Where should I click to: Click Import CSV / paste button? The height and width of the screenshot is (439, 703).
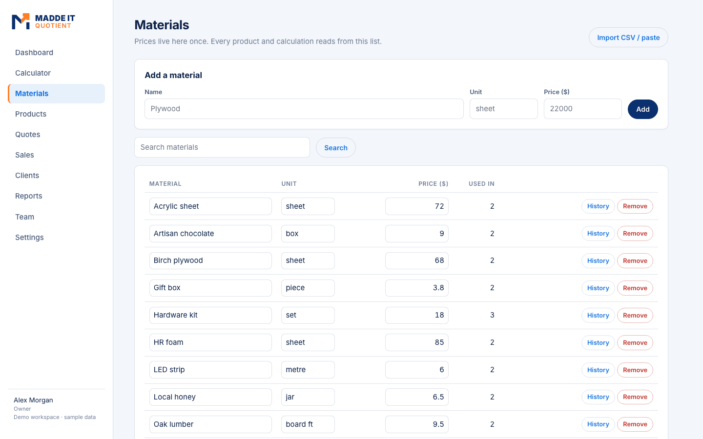[x=628, y=38]
